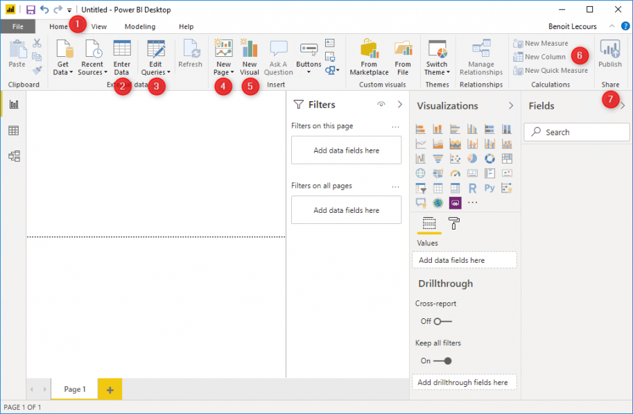
Task: Collapse the Fields pane
Action: coord(623,105)
